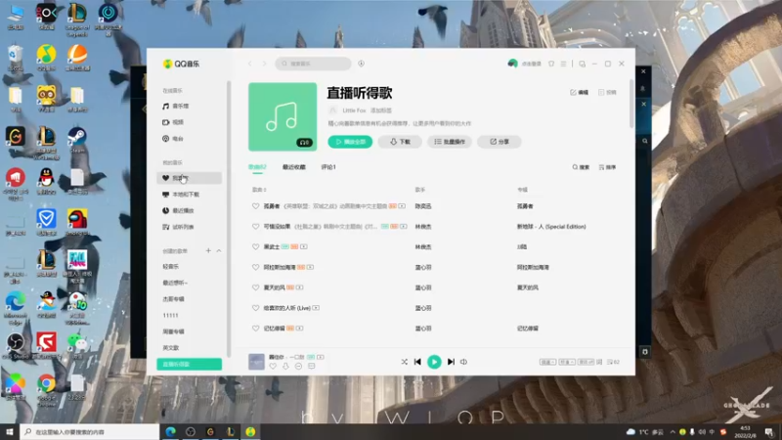Open the sort options above the song list

pos(607,167)
